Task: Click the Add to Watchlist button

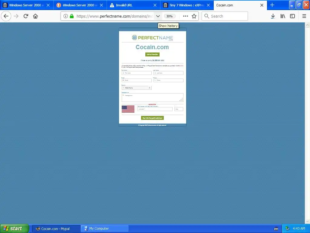Action: point(153,54)
